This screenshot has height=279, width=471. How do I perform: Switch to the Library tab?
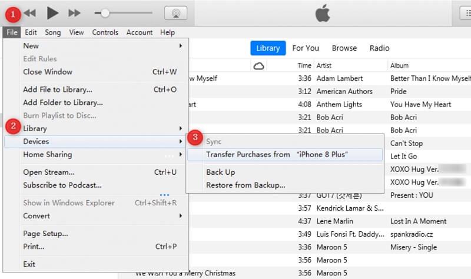[x=268, y=48]
